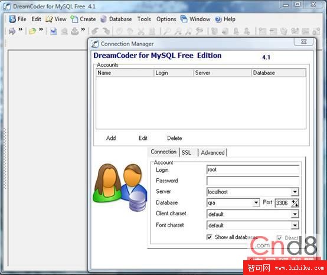The width and height of the screenshot is (327, 275).
Task: Click the Add account button
Action: pos(111,138)
